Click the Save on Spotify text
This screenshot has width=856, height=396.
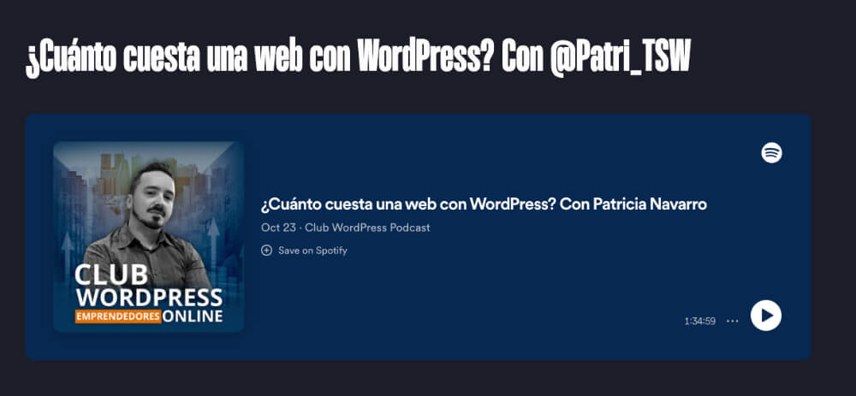(x=312, y=251)
